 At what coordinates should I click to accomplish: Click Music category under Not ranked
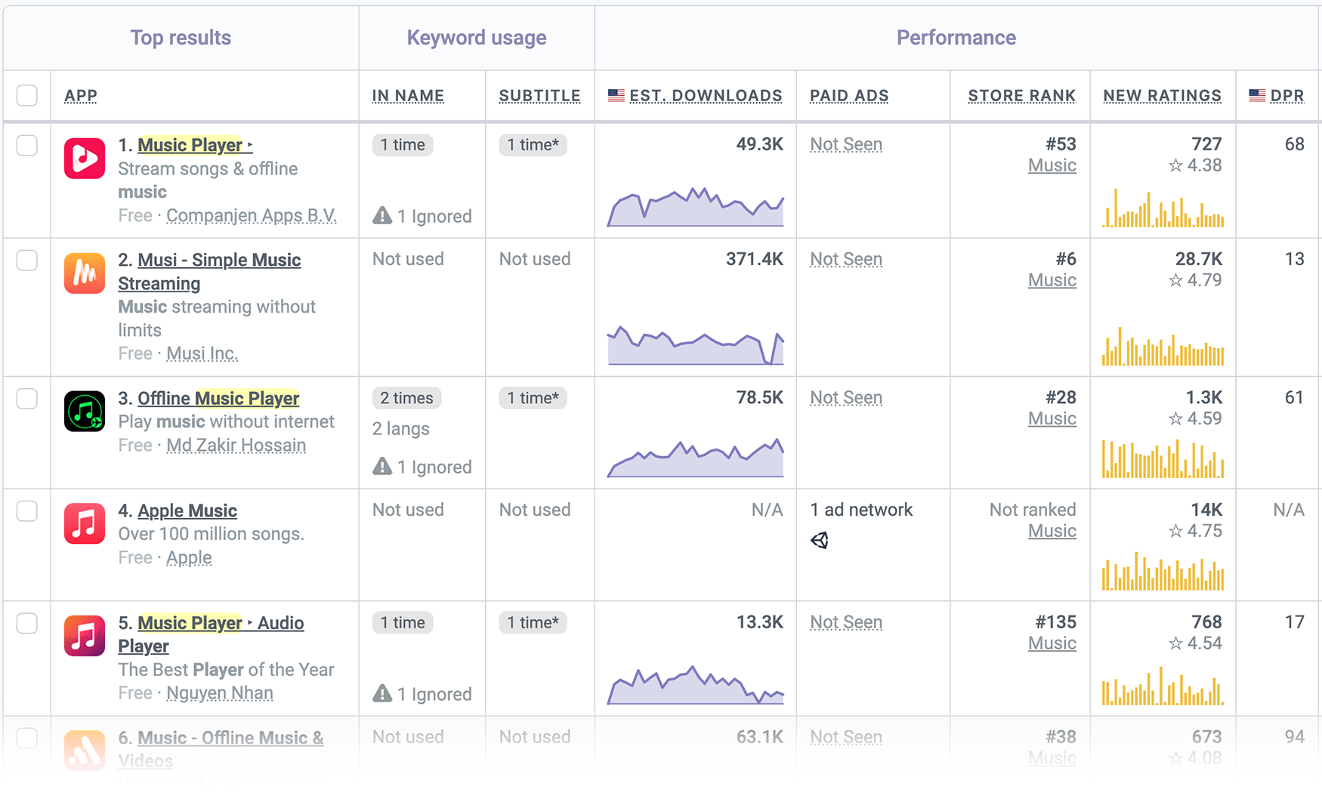pos(1052,531)
